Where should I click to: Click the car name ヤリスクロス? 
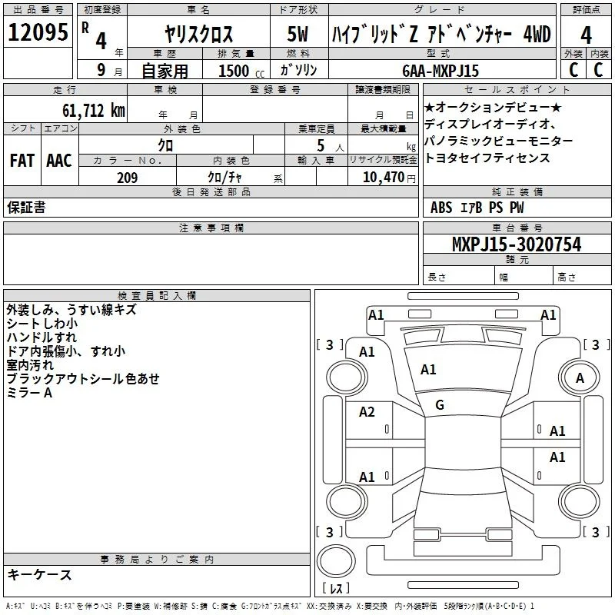[x=198, y=34]
